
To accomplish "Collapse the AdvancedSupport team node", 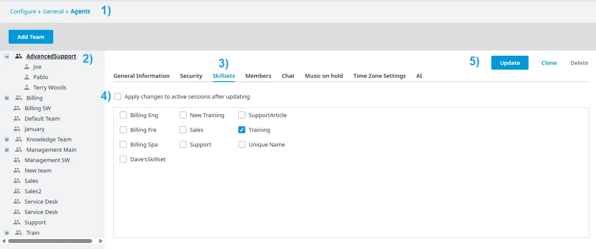I will pyautogui.click(x=6, y=56).
